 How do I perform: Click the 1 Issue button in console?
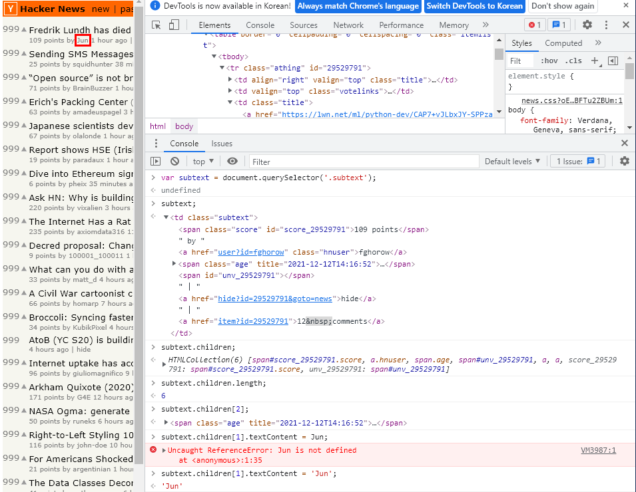pos(578,161)
